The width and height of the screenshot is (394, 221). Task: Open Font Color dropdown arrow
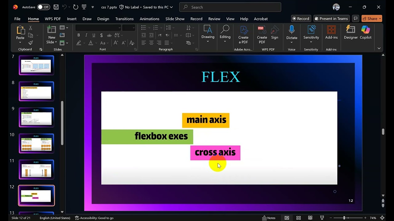pyautogui.click(x=96, y=43)
